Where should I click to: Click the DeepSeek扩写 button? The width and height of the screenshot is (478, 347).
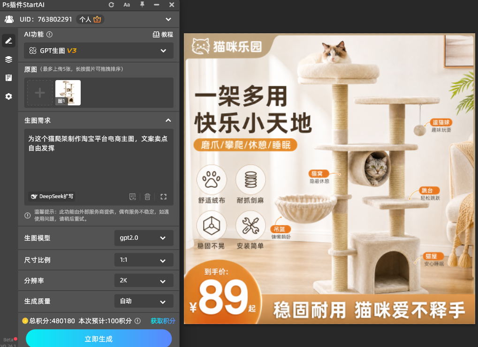pyautogui.click(x=52, y=196)
